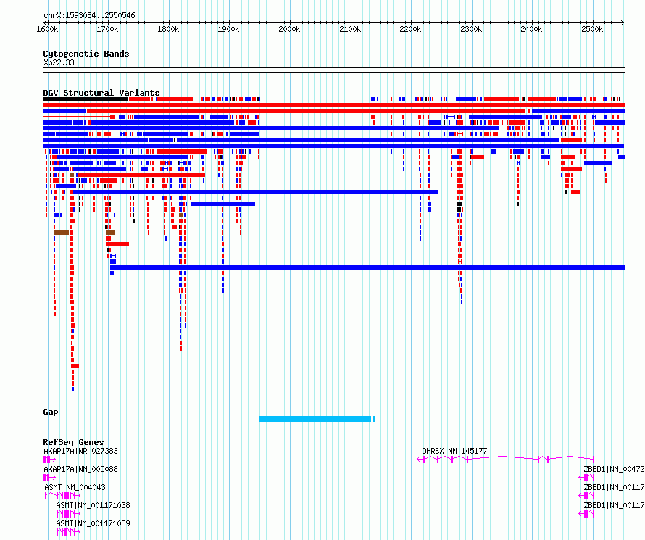Viewport: 645px width, 540px height.
Task: Click the red variant bar below the brown 1700k bar
Action: click(x=117, y=244)
